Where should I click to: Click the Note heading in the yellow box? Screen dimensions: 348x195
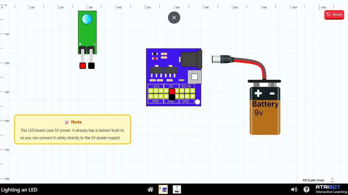[76, 122]
